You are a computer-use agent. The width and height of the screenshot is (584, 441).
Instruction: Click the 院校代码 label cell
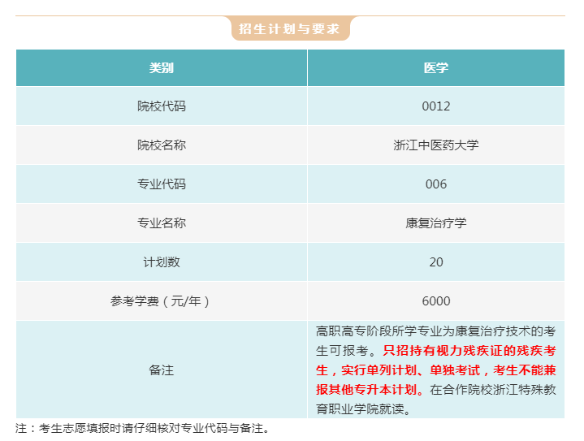[x=162, y=106]
